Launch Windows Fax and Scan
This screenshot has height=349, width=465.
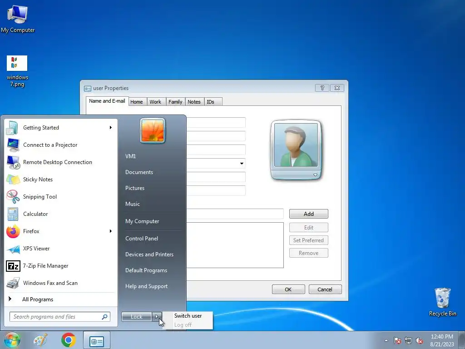coord(61,283)
